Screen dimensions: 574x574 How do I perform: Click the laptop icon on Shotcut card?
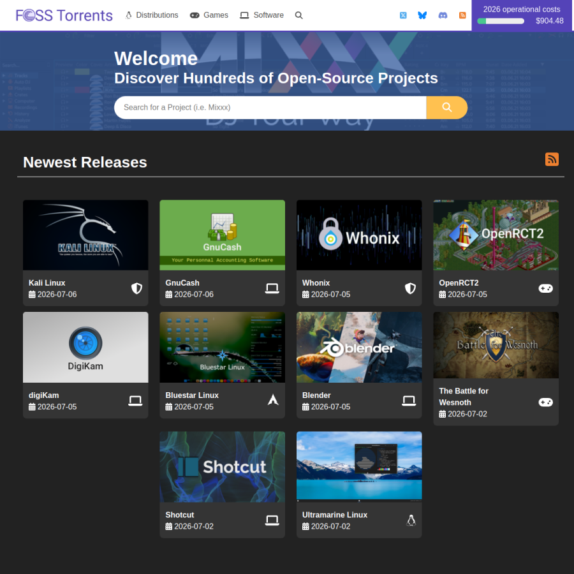272,520
